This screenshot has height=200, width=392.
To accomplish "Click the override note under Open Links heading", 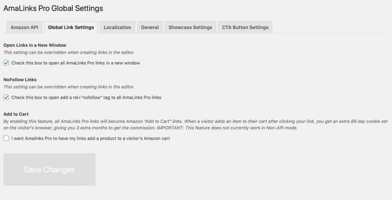I will click(69, 53).
